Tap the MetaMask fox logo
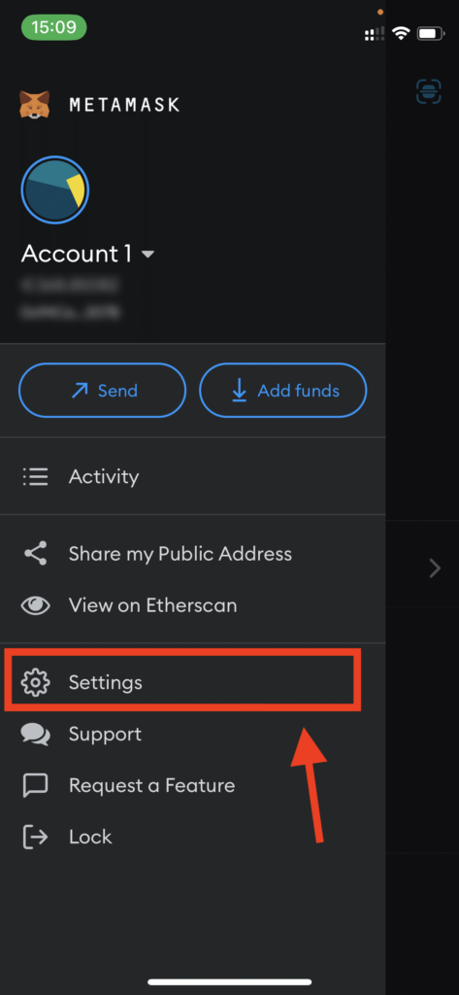 click(34, 104)
